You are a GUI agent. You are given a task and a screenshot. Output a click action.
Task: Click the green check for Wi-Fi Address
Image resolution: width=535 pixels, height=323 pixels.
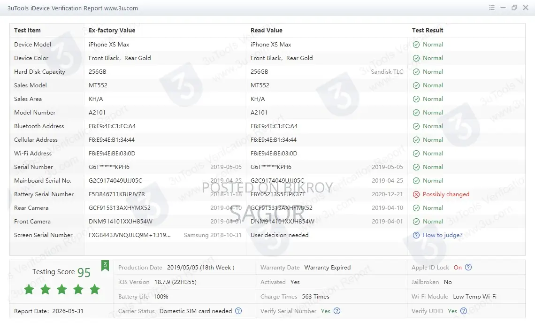click(416, 154)
